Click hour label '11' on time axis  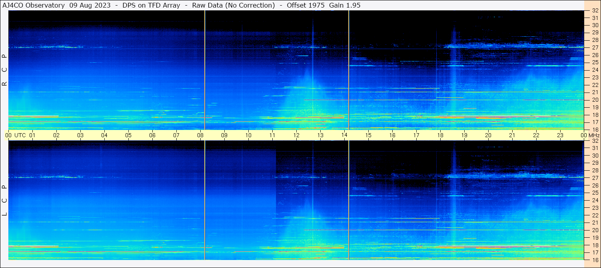272,135
